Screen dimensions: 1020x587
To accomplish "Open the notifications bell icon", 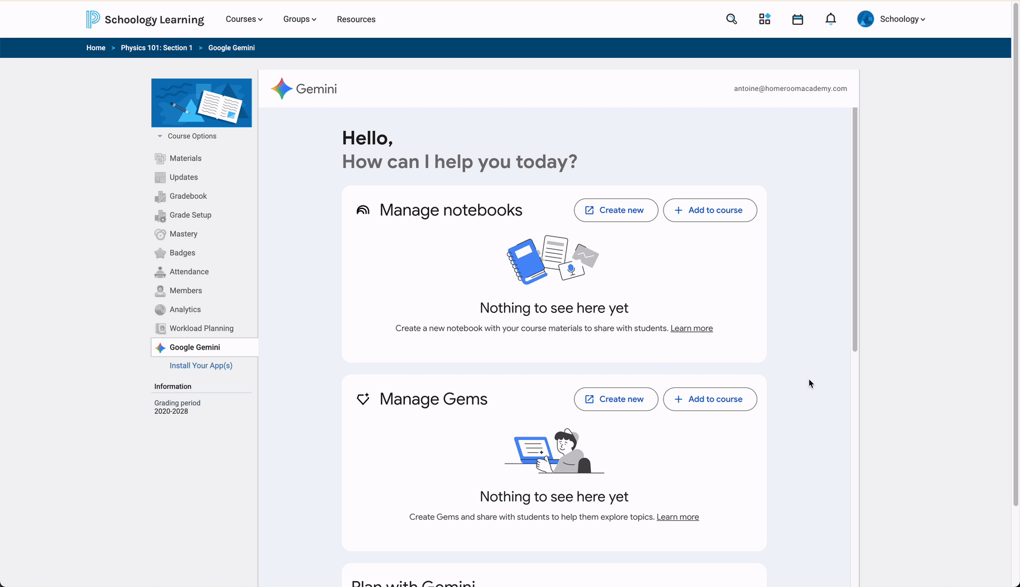I will coord(831,19).
